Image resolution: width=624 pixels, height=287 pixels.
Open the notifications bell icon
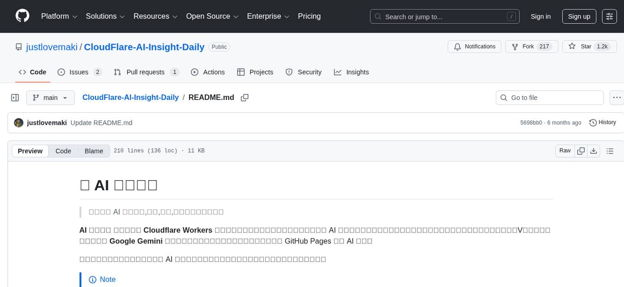coord(457,46)
